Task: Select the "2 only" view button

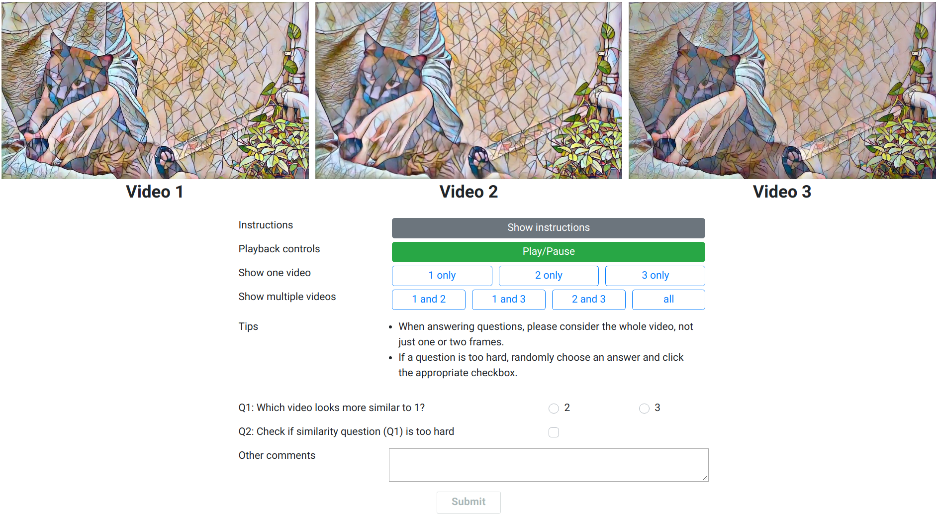Action: [x=548, y=276]
